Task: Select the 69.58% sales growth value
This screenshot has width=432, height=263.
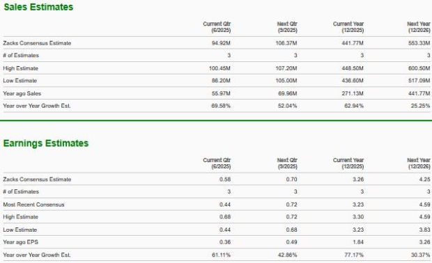Action: pos(221,106)
